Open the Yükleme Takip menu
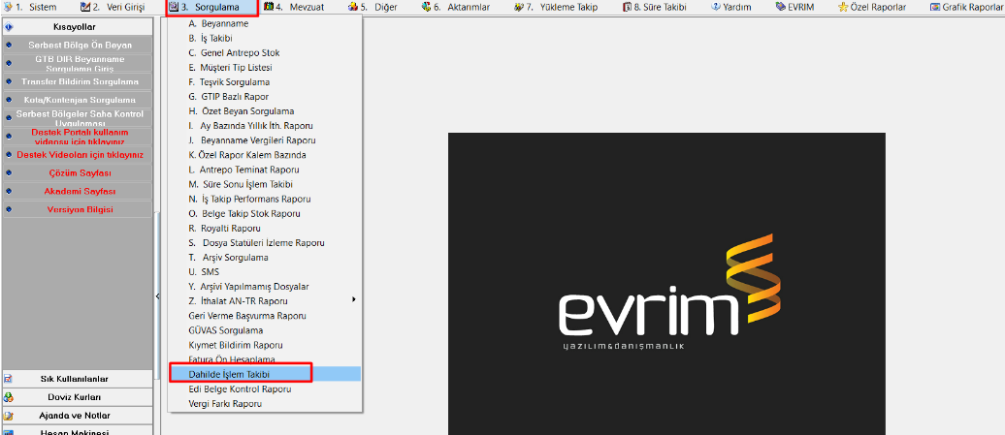 (x=556, y=7)
